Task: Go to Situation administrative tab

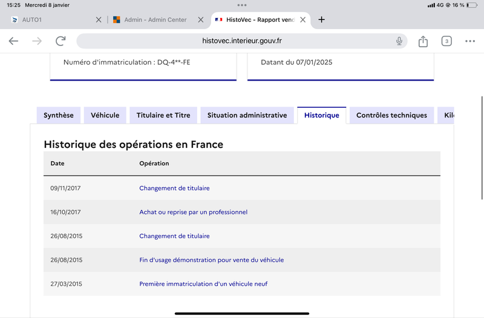Action: click(x=247, y=115)
